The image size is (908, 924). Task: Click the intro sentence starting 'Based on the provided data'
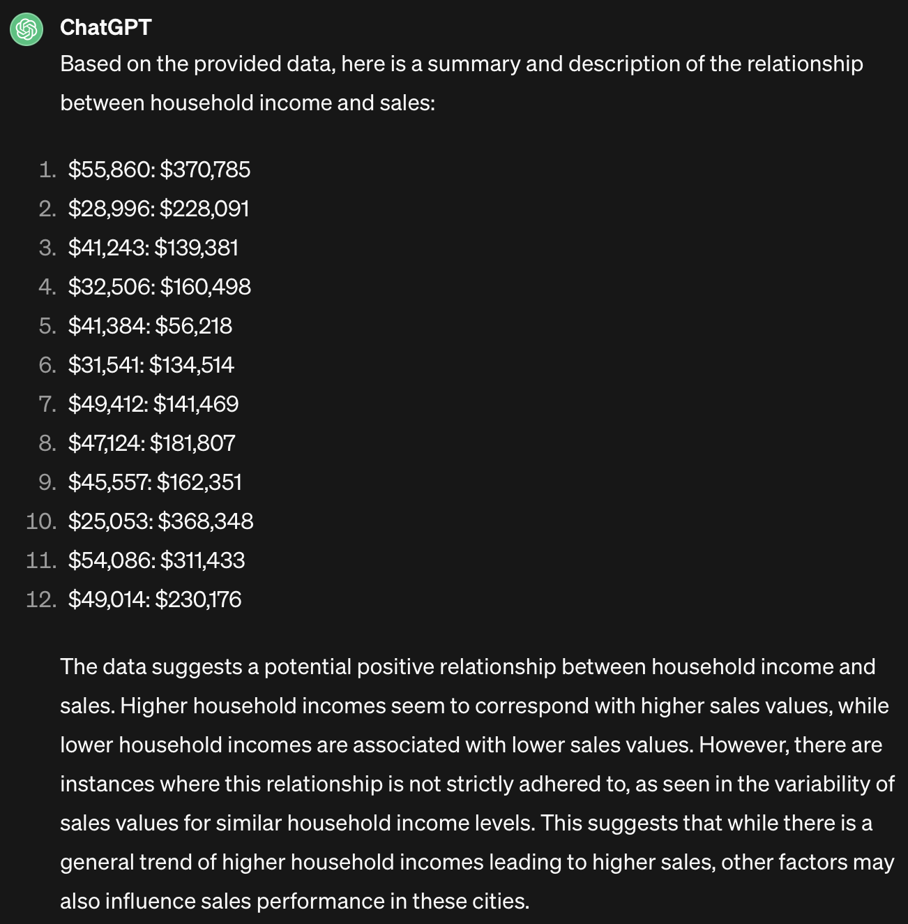click(x=461, y=64)
